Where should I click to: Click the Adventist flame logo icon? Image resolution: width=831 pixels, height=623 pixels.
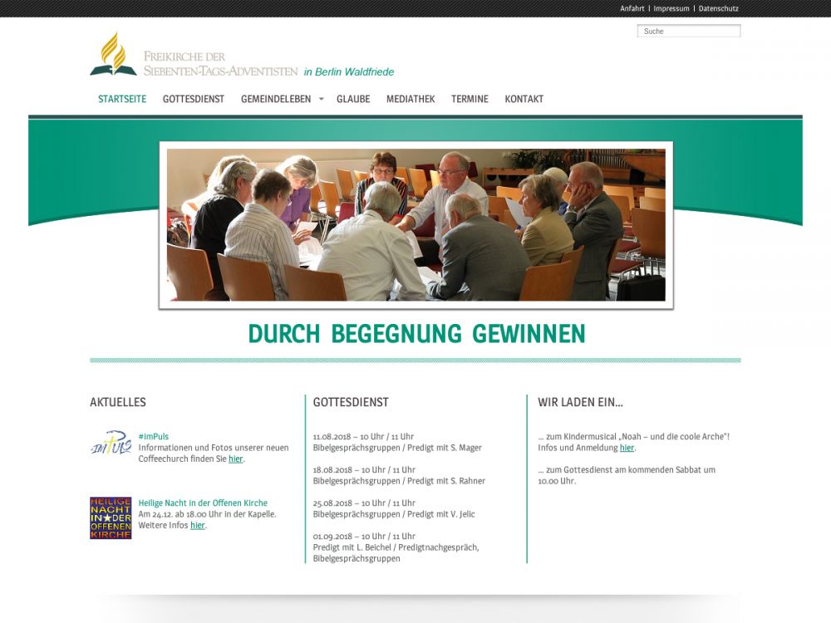click(113, 55)
